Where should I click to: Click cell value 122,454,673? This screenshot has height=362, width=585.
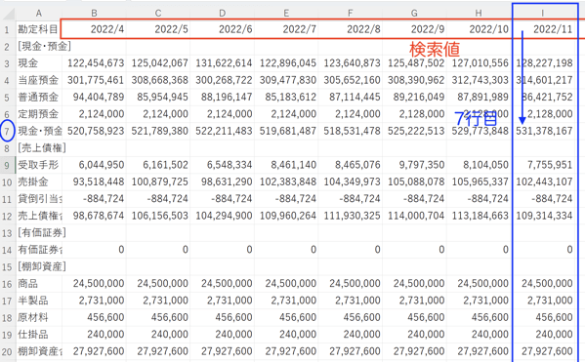(x=94, y=63)
